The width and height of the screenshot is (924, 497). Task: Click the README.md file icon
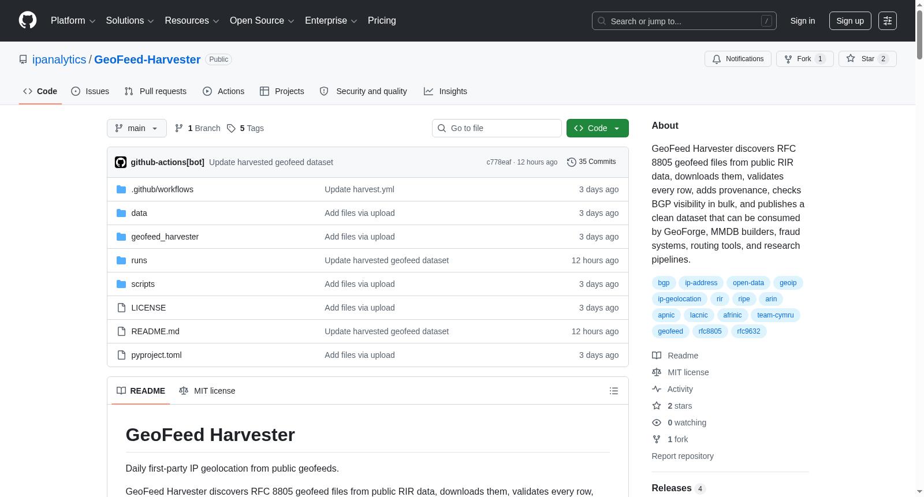coord(121,331)
